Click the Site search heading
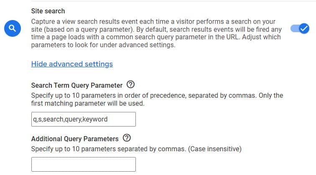Viewport: 316px width, 175px height. point(48,11)
